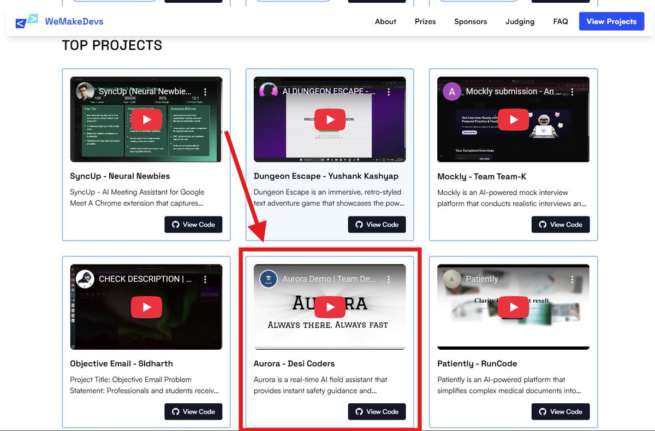Click the View Projects button
655x431 pixels.
click(x=611, y=21)
